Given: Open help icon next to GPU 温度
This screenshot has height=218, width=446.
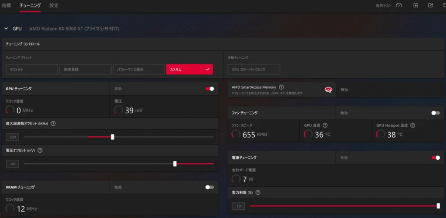Looking at the screenshot, I should pos(325,125).
